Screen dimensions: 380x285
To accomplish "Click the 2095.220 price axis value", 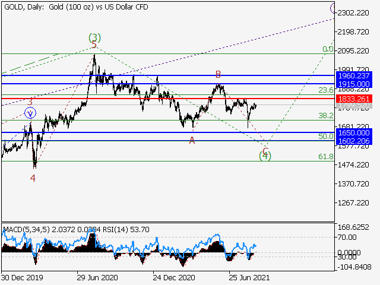I will coord(353,51).
